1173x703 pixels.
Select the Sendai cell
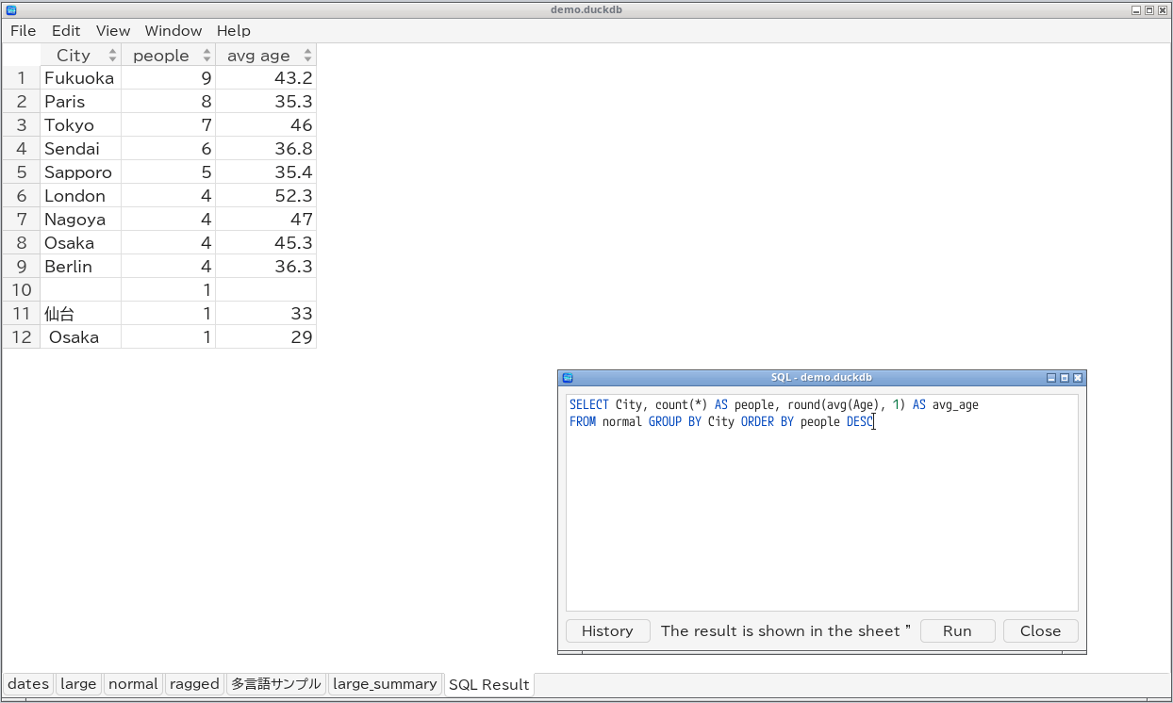tap(80, 149)
